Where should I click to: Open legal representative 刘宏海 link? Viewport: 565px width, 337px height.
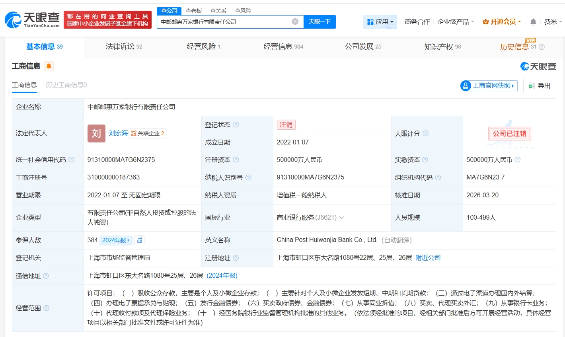click(118, 133)
